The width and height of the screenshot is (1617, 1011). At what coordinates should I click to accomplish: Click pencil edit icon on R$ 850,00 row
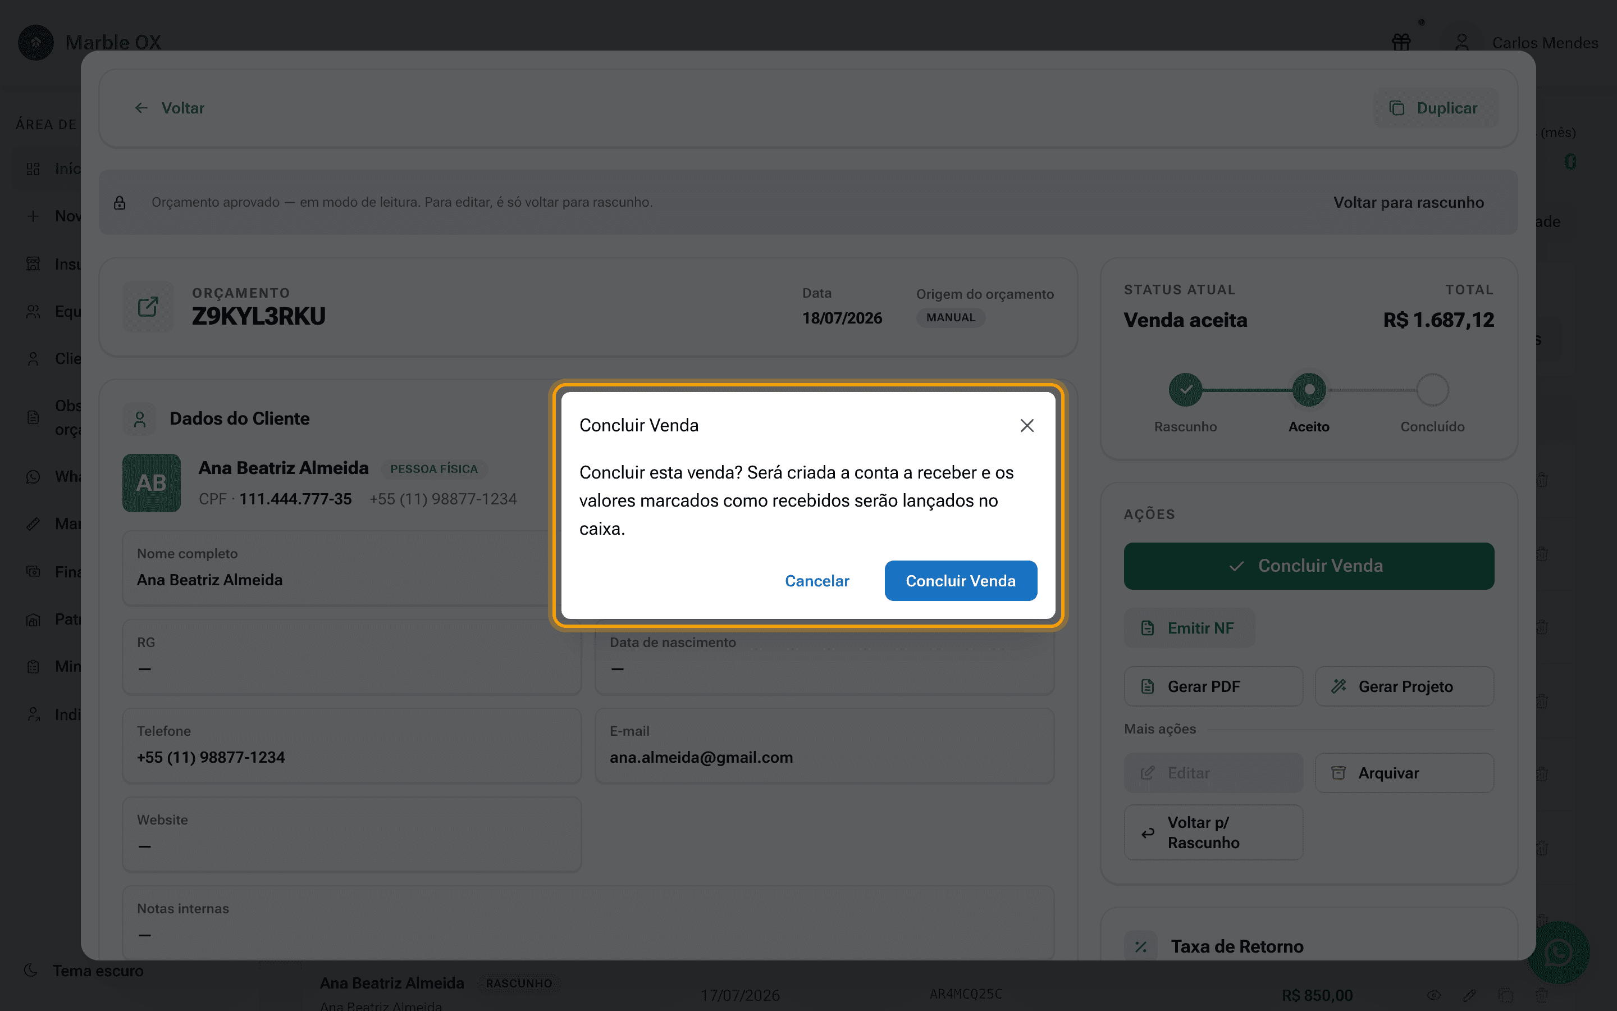pyautogui.click(x=1469, y=995)
